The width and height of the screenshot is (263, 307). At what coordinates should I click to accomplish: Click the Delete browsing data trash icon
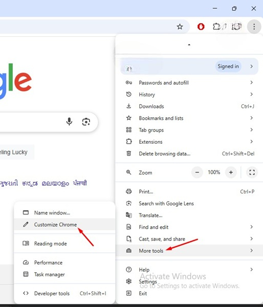[x=128, y=153]
